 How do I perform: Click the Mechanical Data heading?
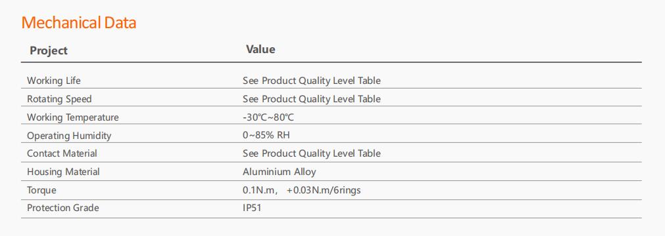pyautogui.click(x=79, y=22)
